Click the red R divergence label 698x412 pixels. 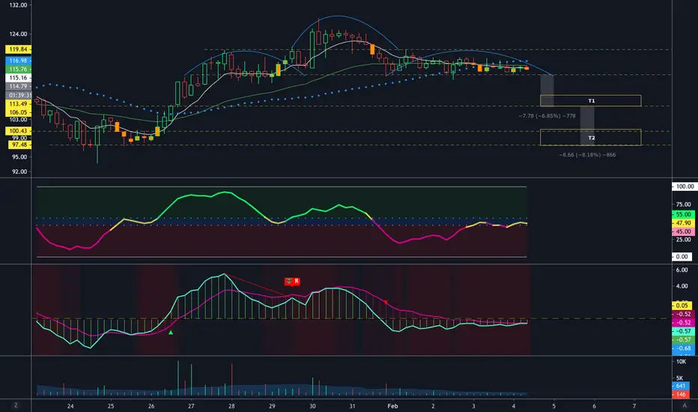292,281
